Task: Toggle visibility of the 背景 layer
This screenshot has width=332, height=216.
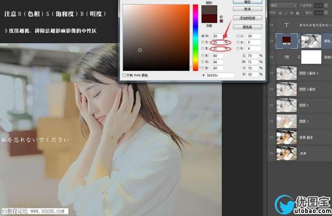Action: tap(271, 153)
